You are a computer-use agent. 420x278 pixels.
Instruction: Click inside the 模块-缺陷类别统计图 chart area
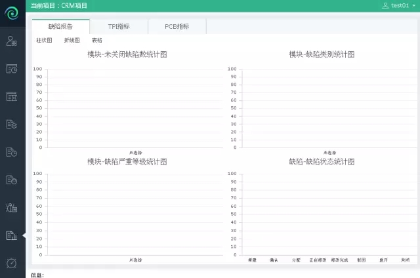click(329, 108)
